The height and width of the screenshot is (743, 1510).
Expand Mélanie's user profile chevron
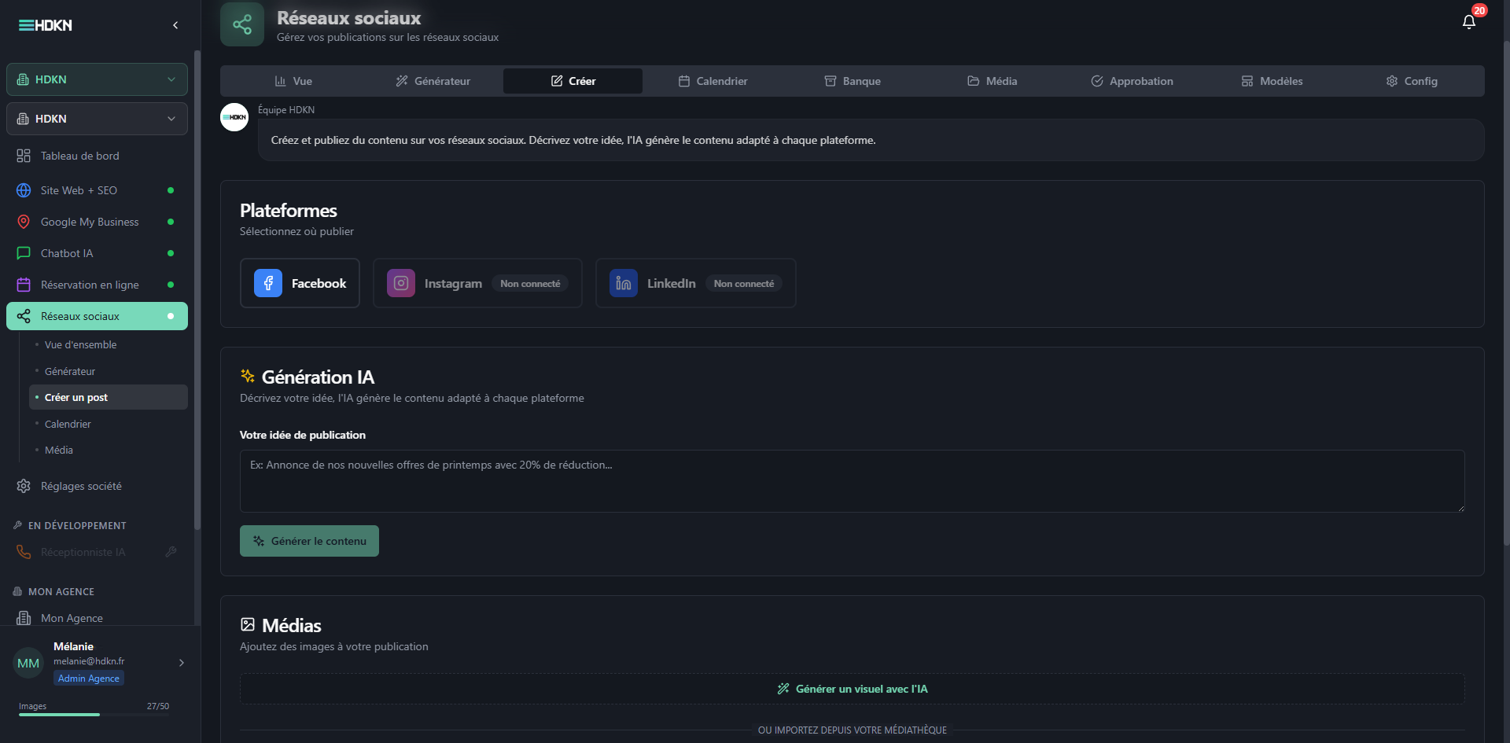coord(182,663)
